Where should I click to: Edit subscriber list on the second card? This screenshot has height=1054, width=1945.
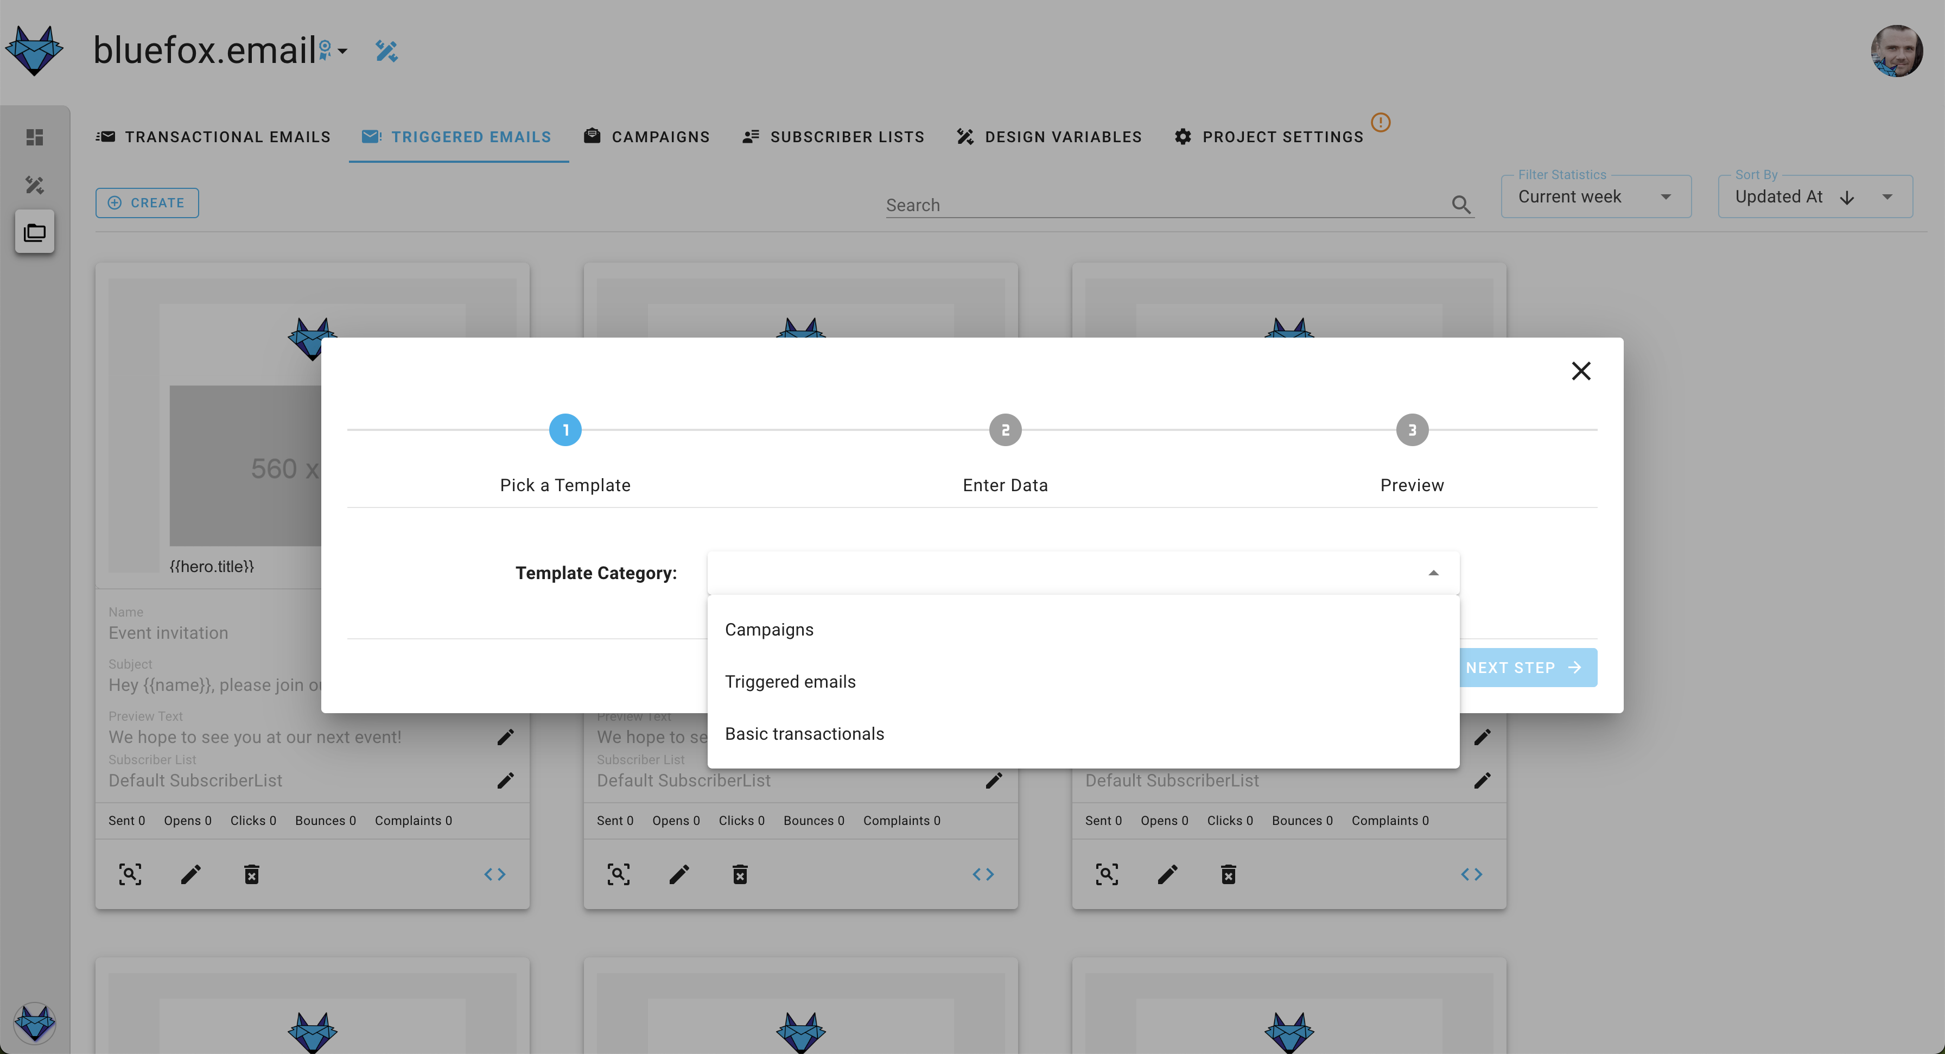[994, 780]
